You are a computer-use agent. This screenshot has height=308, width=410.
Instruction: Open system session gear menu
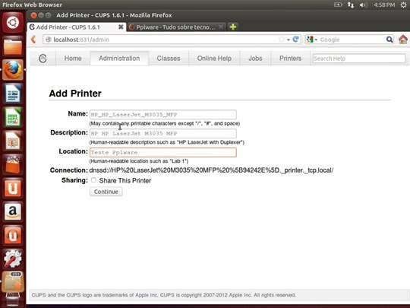(404, 5)
